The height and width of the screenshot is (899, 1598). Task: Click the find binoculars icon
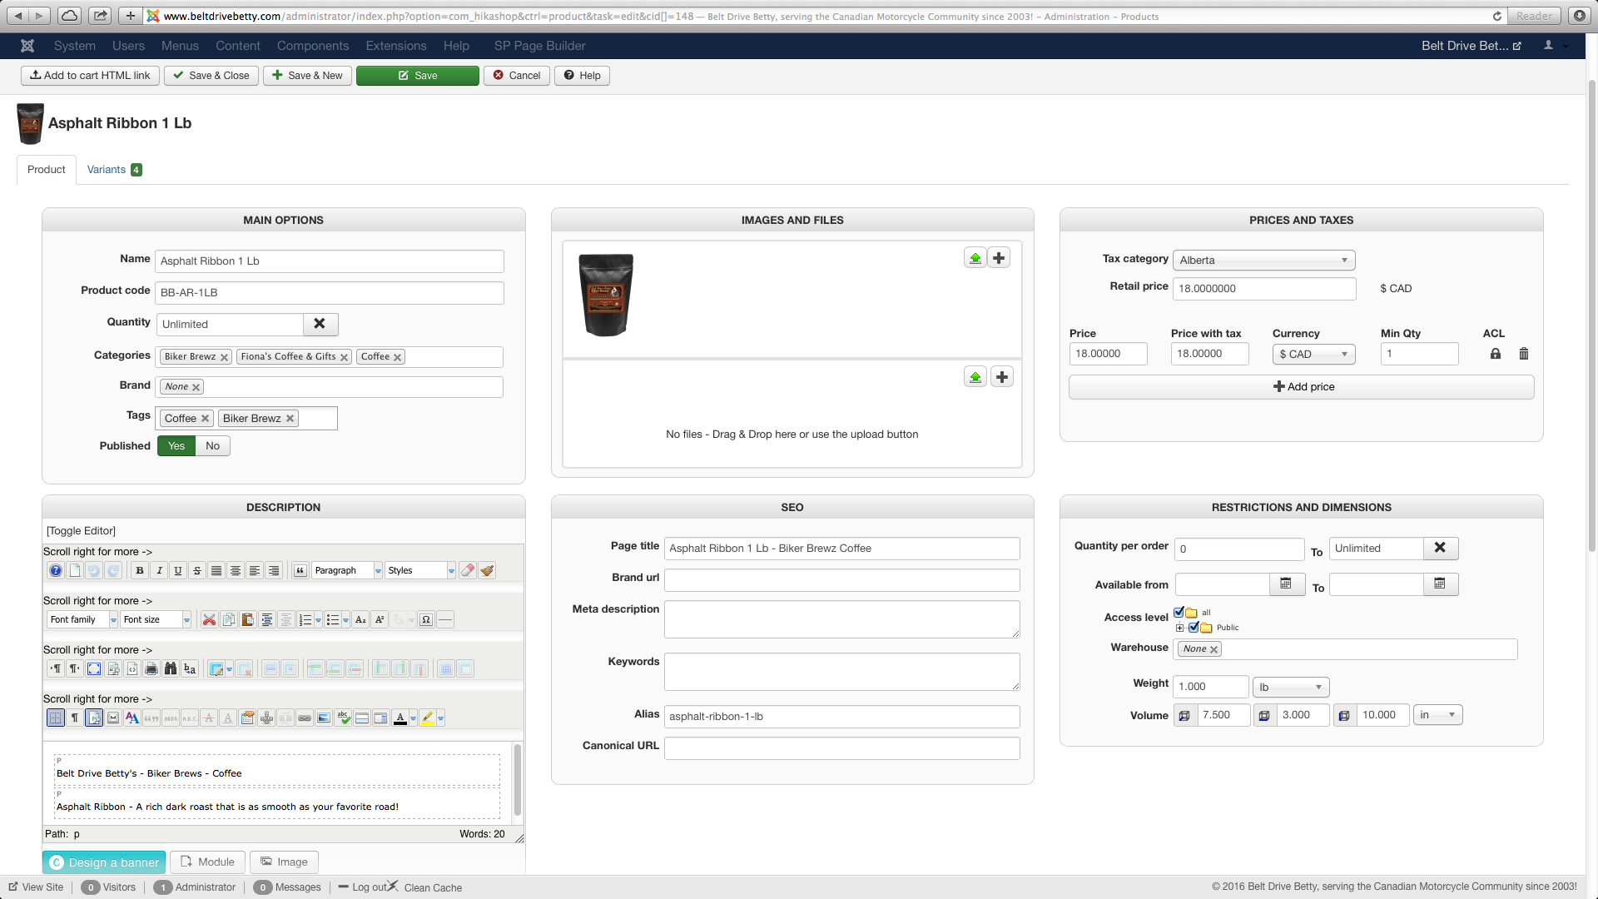171,668
